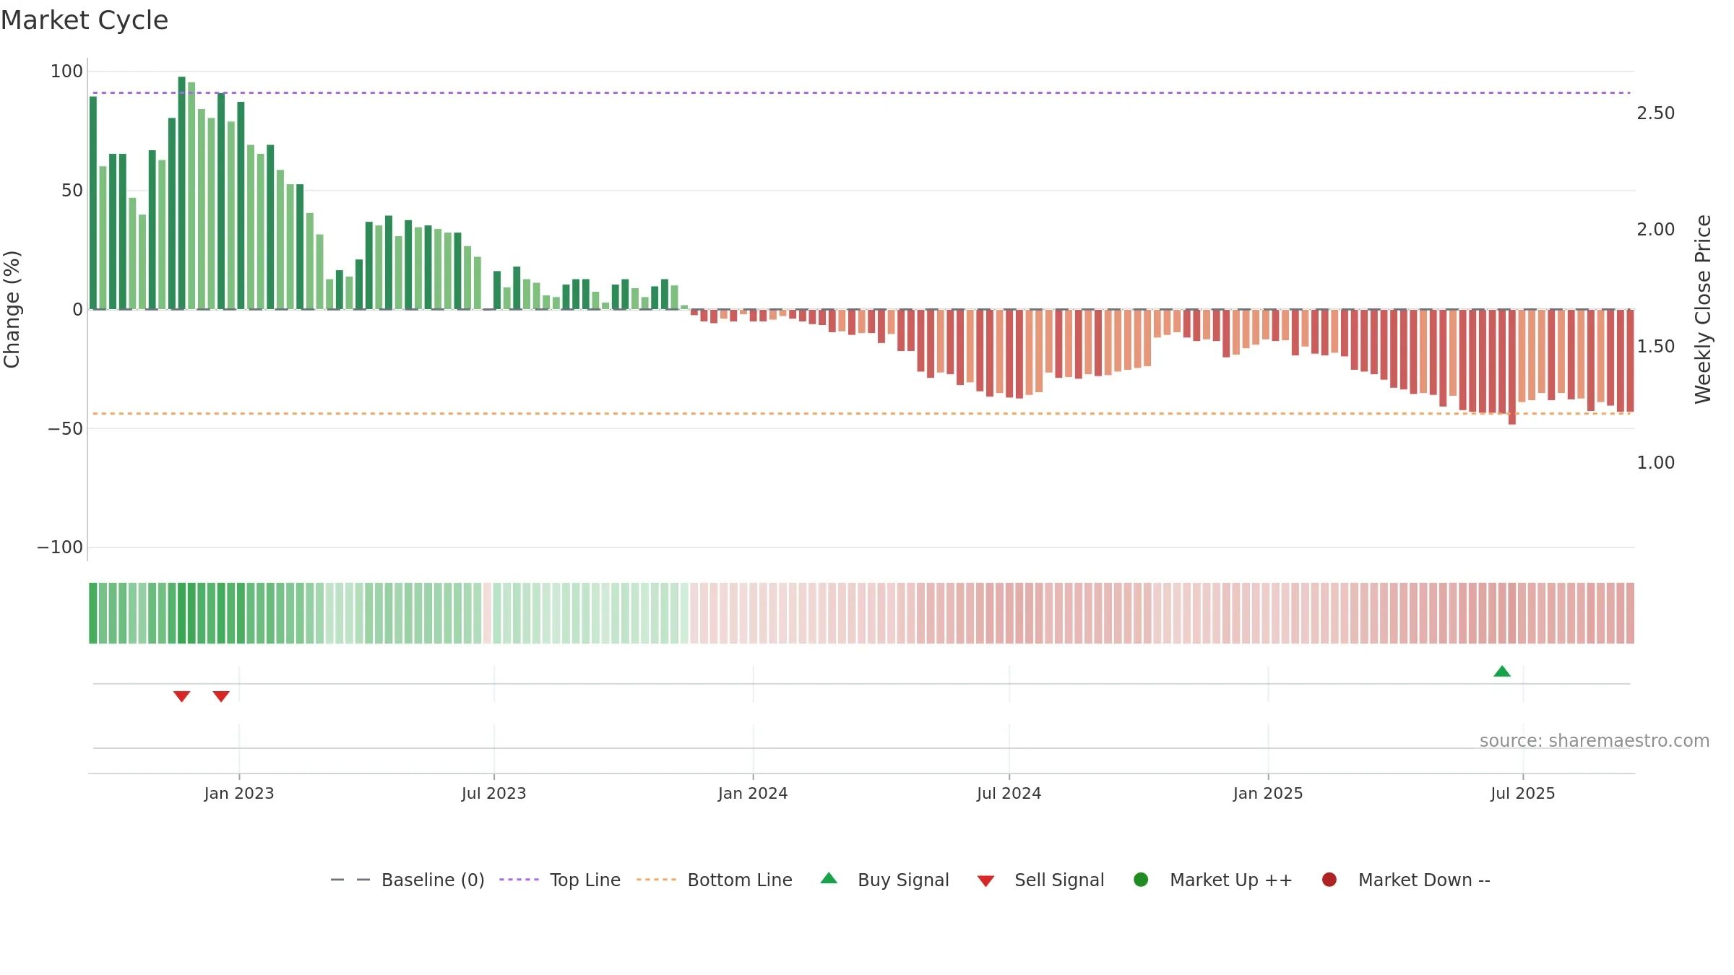Click the 50 tick on Change axis

[x=72, y=190]
